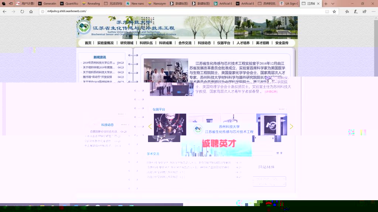Open the probe station instrument thumbnail
Viewport: 378px width, 212px height.
(170, 124)
